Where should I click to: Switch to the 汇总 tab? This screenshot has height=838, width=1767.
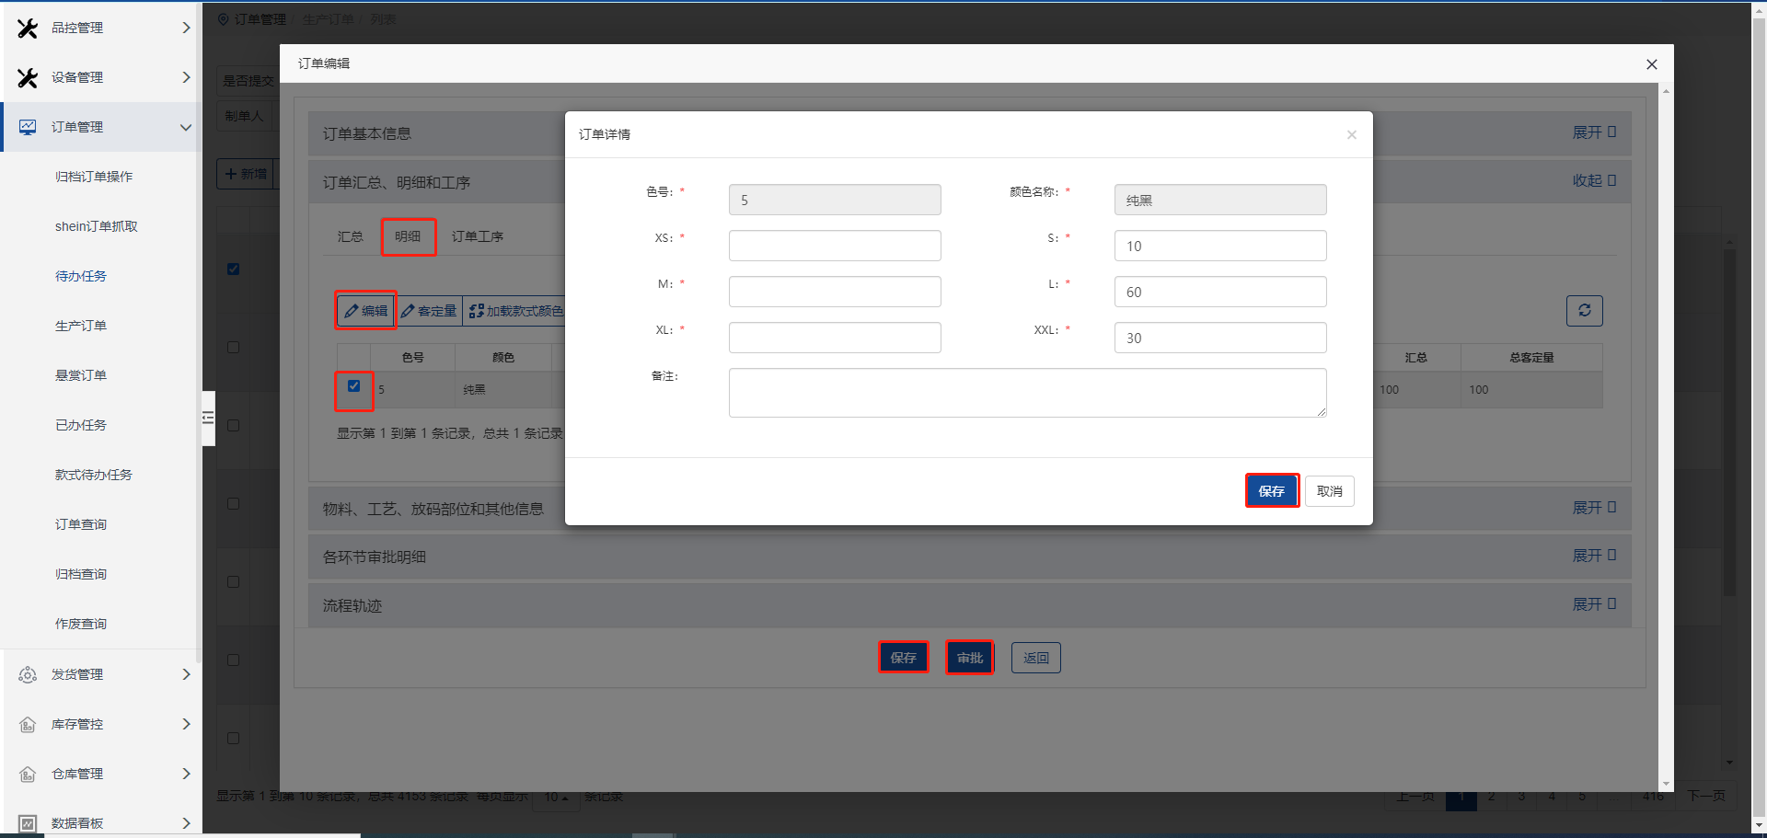pyautogui.click(x=350, y=236)
